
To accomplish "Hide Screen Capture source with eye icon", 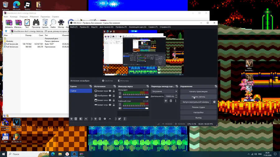I will tap(110, 91).
